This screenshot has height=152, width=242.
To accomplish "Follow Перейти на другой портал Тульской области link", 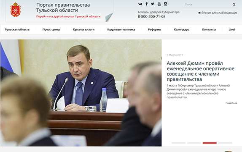I will pyautogui.click(x=68, y=16).
